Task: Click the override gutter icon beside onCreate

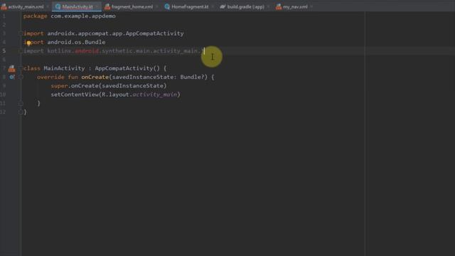Action: pyautogui.click(x=12, y=78)
